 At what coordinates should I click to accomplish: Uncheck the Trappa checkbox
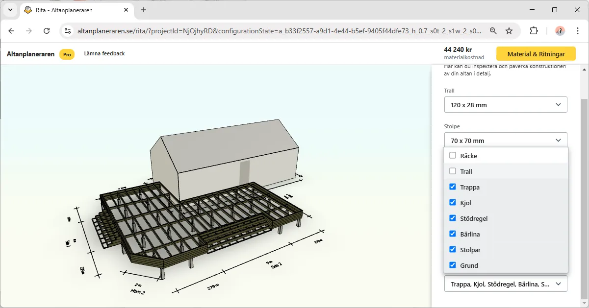click(x=453, y=187)
